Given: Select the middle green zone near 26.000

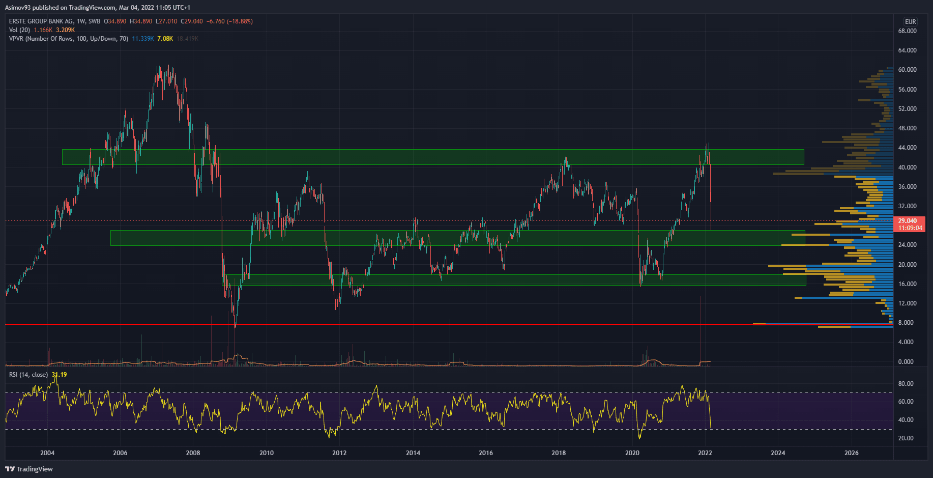Looking at the screenshot, I should pos(458,238).
